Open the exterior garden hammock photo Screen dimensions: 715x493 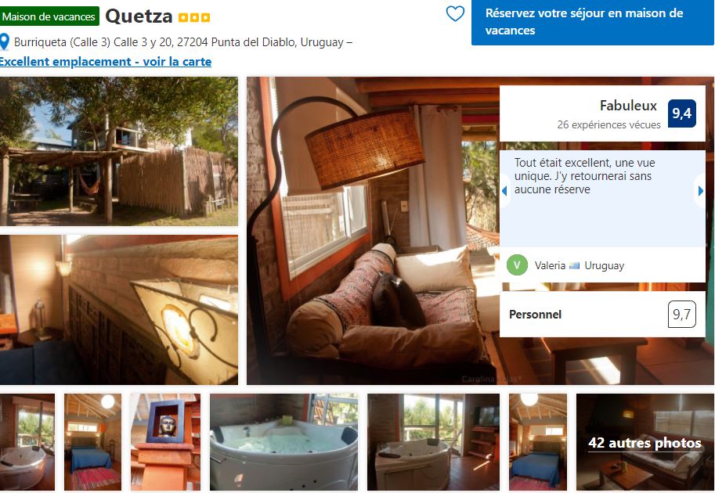tap(118, 151)
